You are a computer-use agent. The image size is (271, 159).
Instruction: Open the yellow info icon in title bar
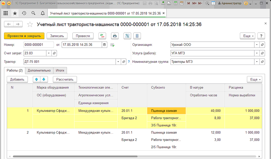point(246,3)
